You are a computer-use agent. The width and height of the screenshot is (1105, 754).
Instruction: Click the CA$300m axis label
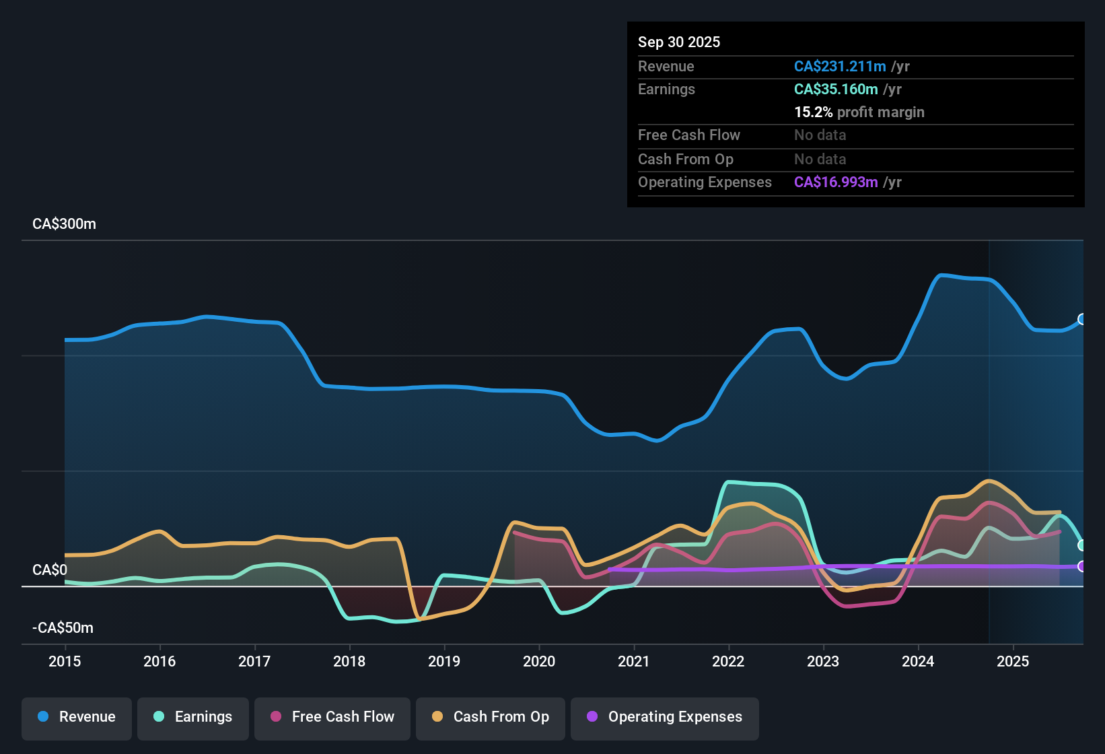point(63,224)
